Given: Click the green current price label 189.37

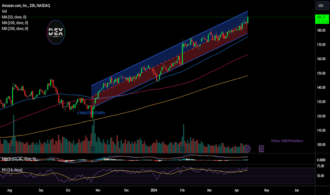Looking at the screenshot, I should 322,19.
